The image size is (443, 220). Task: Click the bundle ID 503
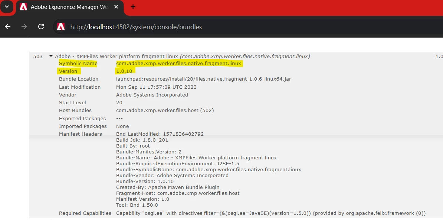tap(38, 56)
